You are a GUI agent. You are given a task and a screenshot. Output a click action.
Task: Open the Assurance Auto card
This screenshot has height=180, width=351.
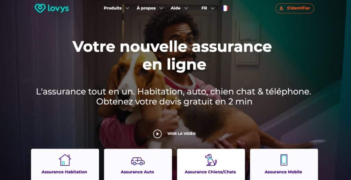(x=138, y=164)
